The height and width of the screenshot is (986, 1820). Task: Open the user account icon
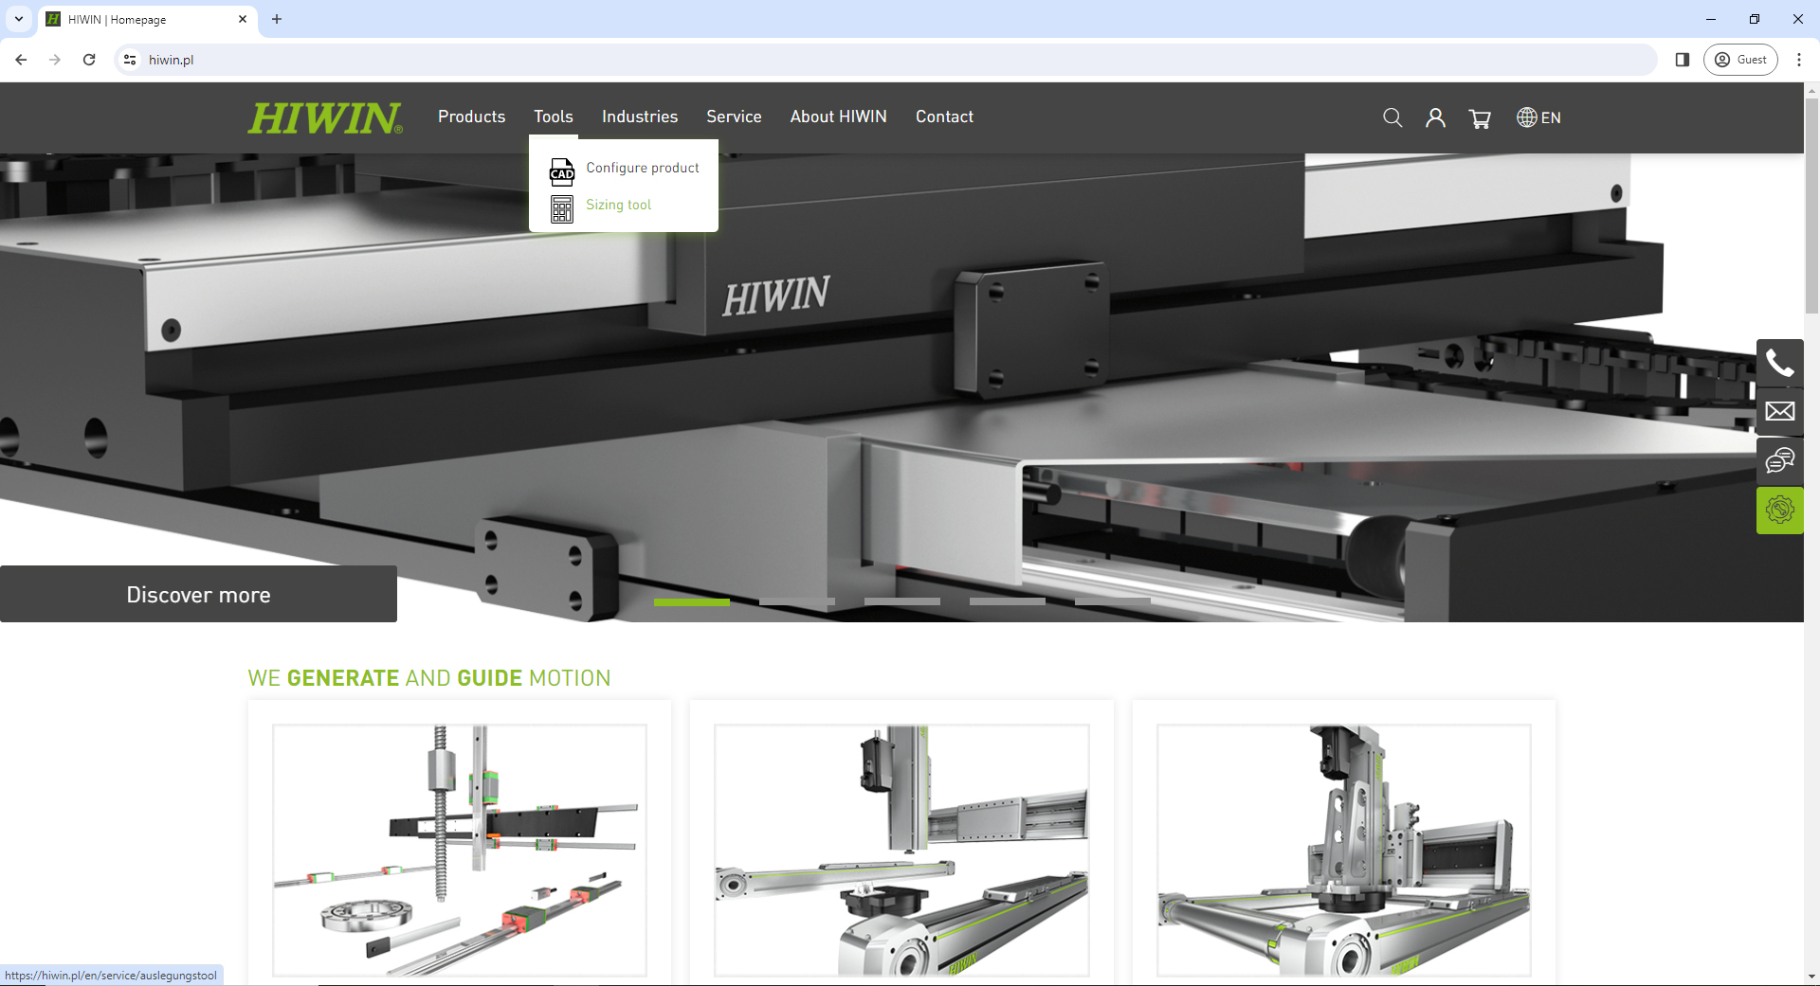click(x=1435, y=117)
